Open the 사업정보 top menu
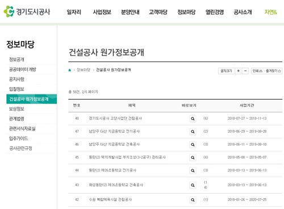The width and height of the screenshot is (284, 209). tap(102, 12)
